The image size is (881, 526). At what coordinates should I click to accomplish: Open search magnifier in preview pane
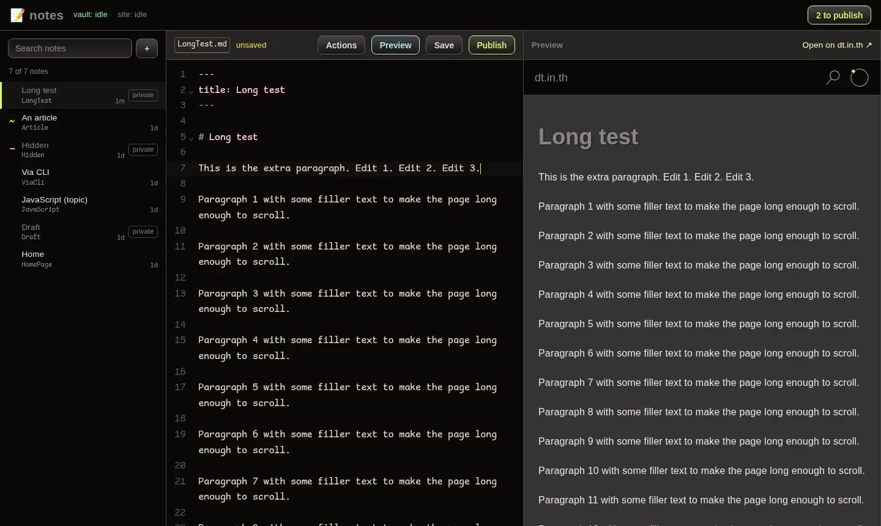[x=833, y=78]
